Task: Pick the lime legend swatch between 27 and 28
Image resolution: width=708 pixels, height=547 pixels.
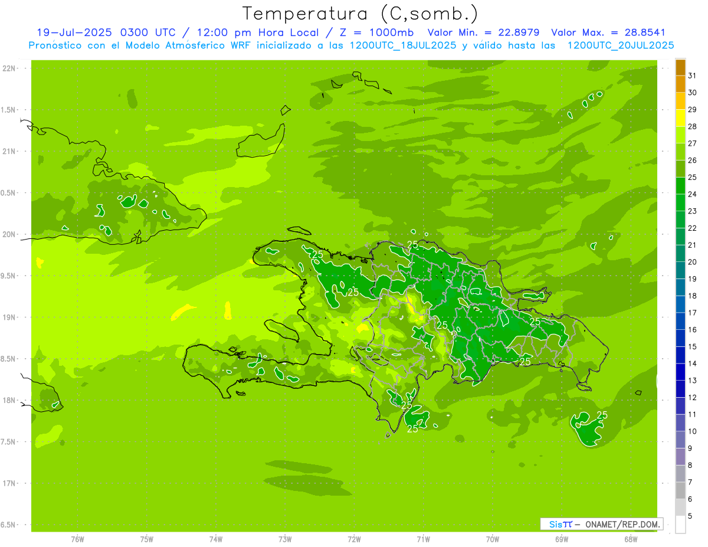Action: point(680,135)
